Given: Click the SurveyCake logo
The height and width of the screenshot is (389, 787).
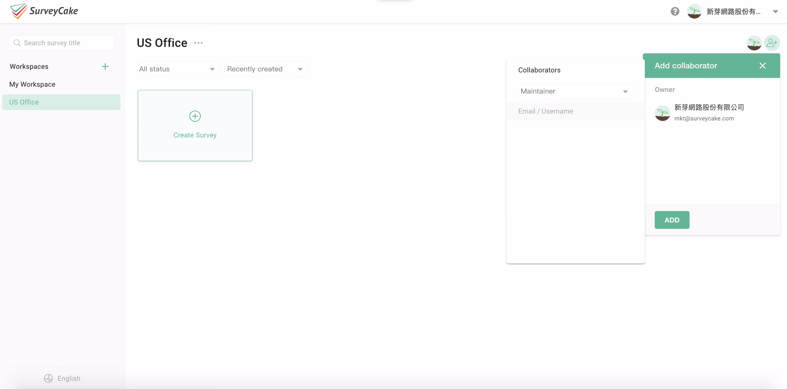Looking at the screenshot, I should tap(44, 11).
